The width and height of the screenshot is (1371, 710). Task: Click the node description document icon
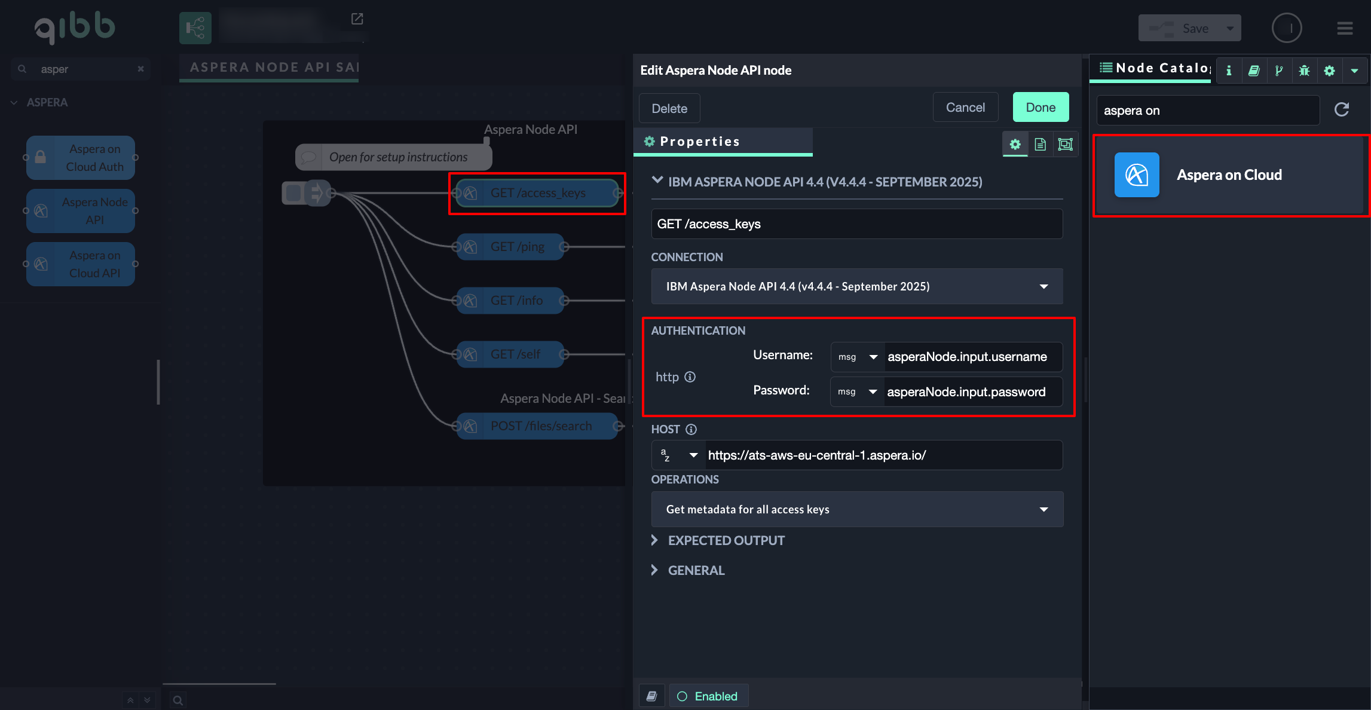[x=1040, y=144]
